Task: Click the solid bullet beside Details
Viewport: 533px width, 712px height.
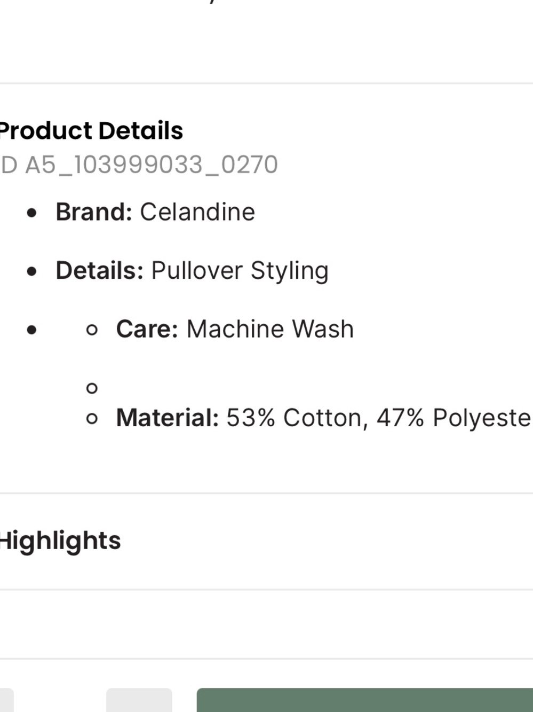Action: click(32, 272)
